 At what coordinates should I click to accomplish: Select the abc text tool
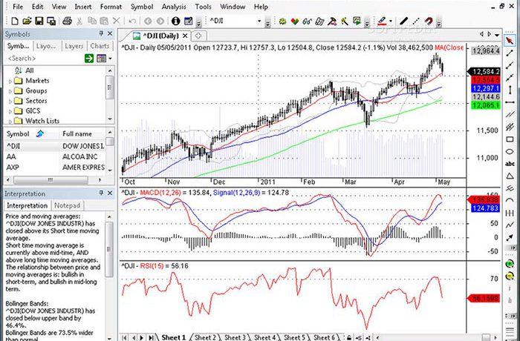[x=510, y=164]
